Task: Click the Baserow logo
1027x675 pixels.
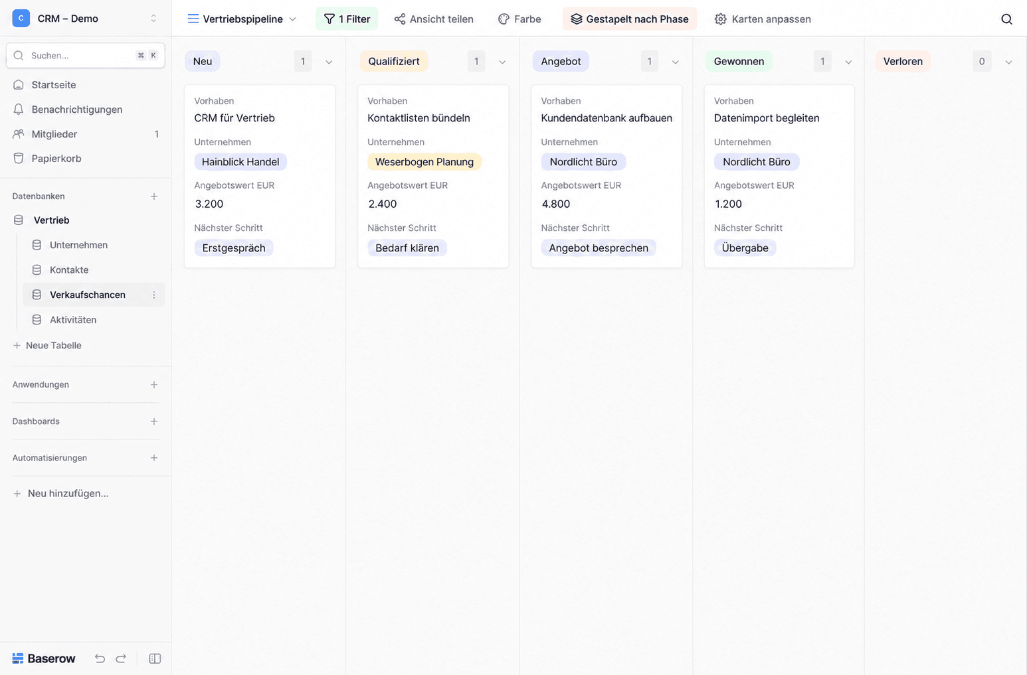Action: point(44,658)
